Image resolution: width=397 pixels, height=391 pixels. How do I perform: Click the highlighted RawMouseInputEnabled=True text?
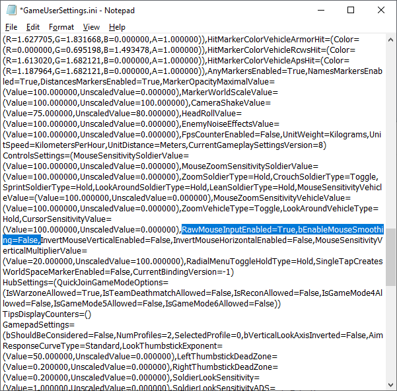(238, 229)
